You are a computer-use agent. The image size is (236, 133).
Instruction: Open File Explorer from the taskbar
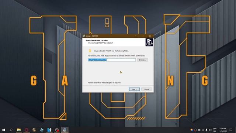(19, 130)
